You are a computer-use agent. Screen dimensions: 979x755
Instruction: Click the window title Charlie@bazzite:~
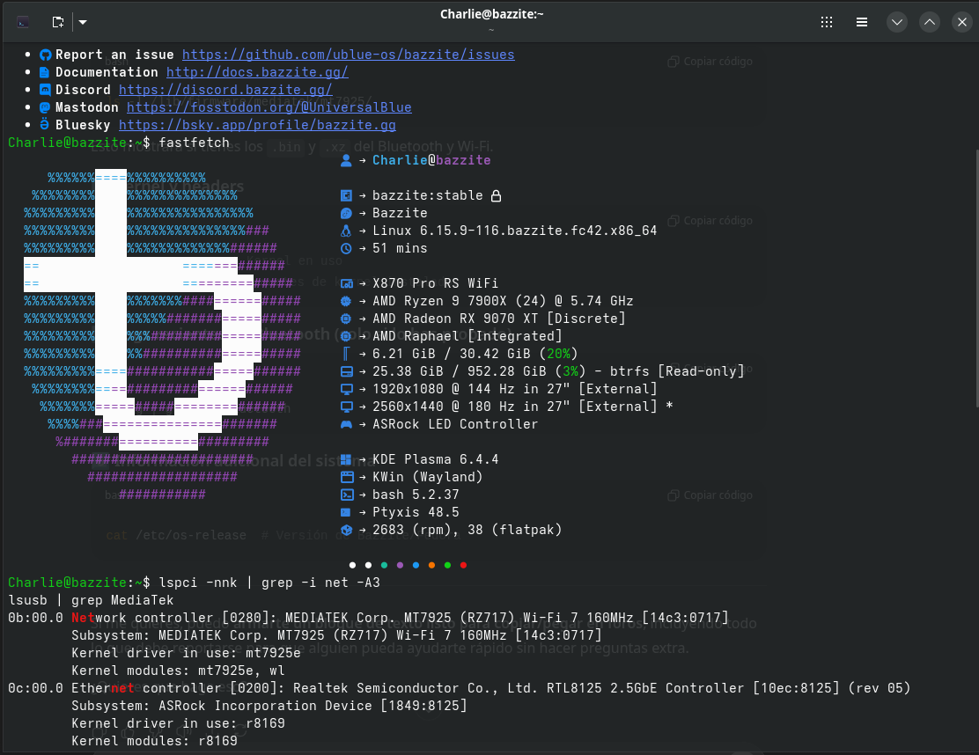tap(491, 14)
